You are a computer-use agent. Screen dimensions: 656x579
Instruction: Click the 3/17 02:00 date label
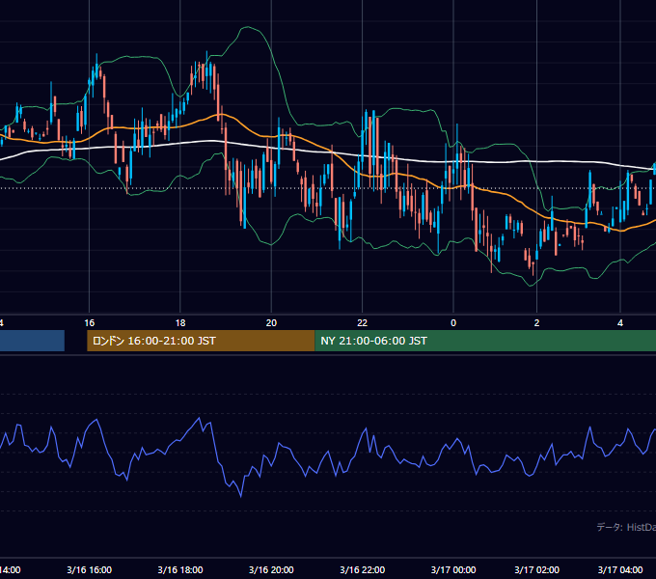point(536,569)
